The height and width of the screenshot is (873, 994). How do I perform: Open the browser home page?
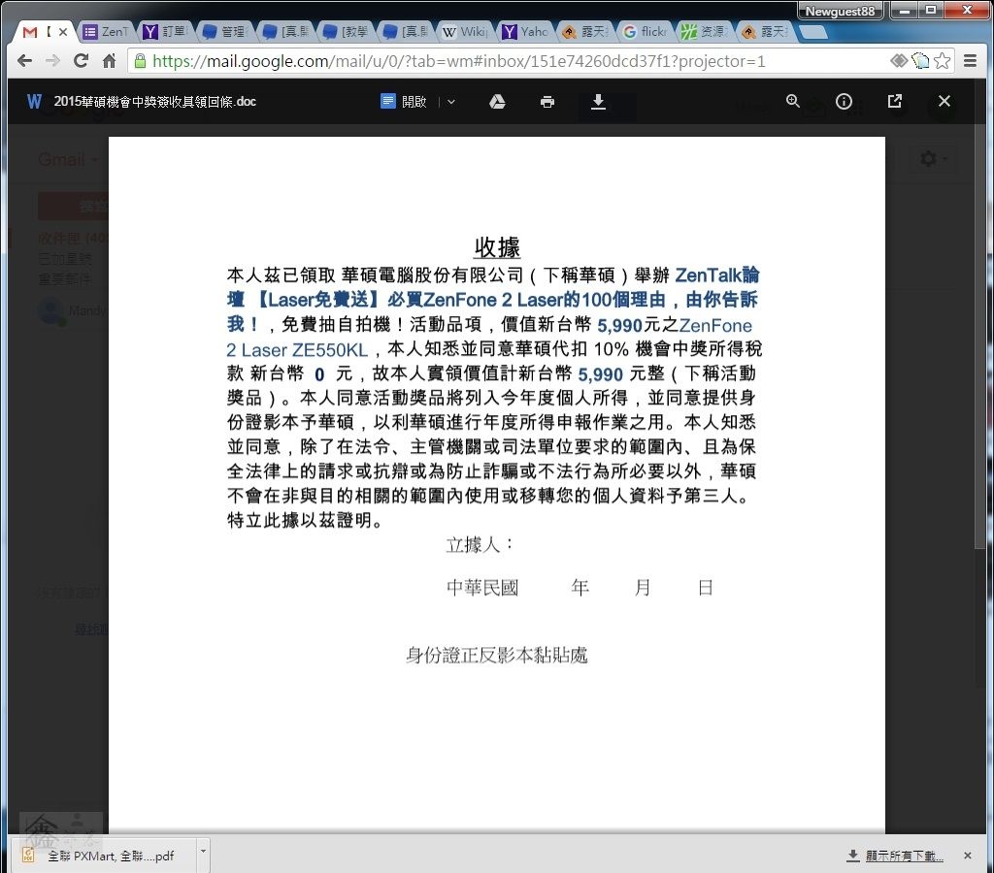coord(109,61)
